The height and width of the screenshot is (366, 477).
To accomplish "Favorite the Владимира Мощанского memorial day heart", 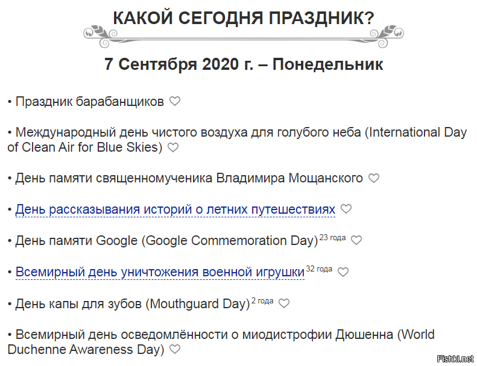I will 374,178.
